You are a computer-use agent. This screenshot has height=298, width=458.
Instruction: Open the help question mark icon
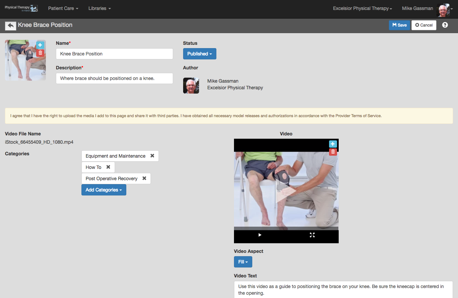pyautogui.click(x=445, y=25)
